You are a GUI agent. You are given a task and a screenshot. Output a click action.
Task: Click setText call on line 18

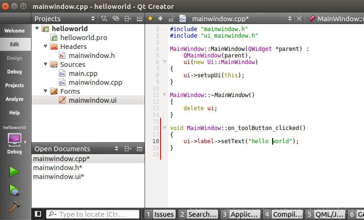(x=233, y=141)
